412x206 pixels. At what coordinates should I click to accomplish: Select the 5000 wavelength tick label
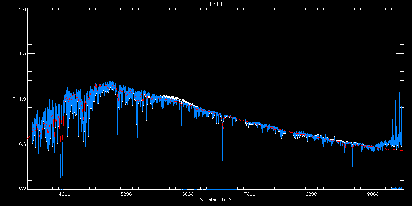click(126, 194)
